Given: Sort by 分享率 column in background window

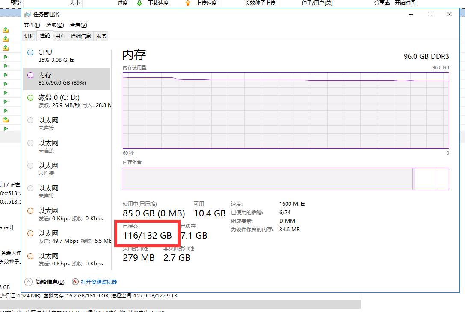Looking at the screenshot, I should (x=382, y=3).
